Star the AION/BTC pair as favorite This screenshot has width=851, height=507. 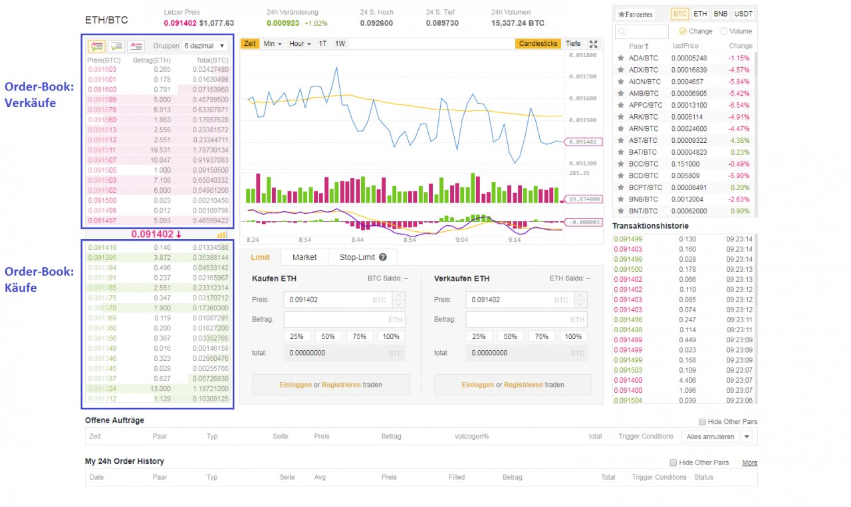click(620, 81)
